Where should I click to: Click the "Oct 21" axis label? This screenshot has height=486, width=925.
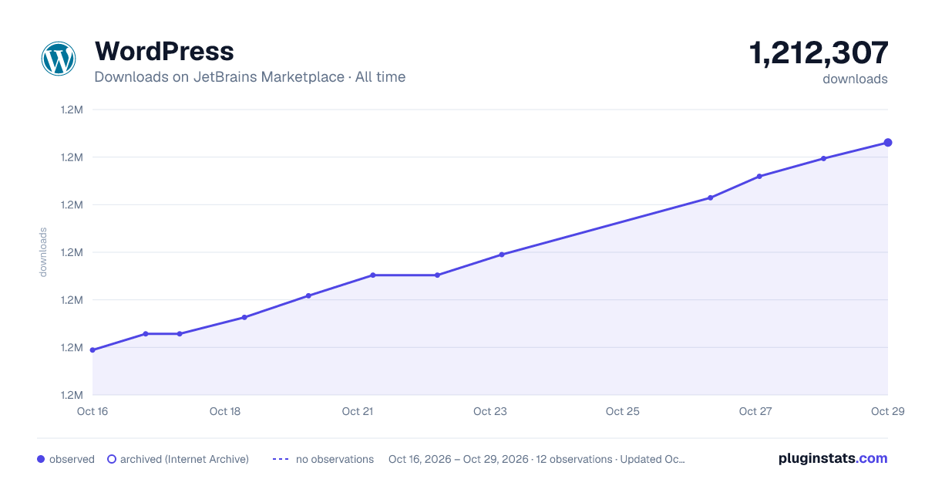(x=358, y=411)
